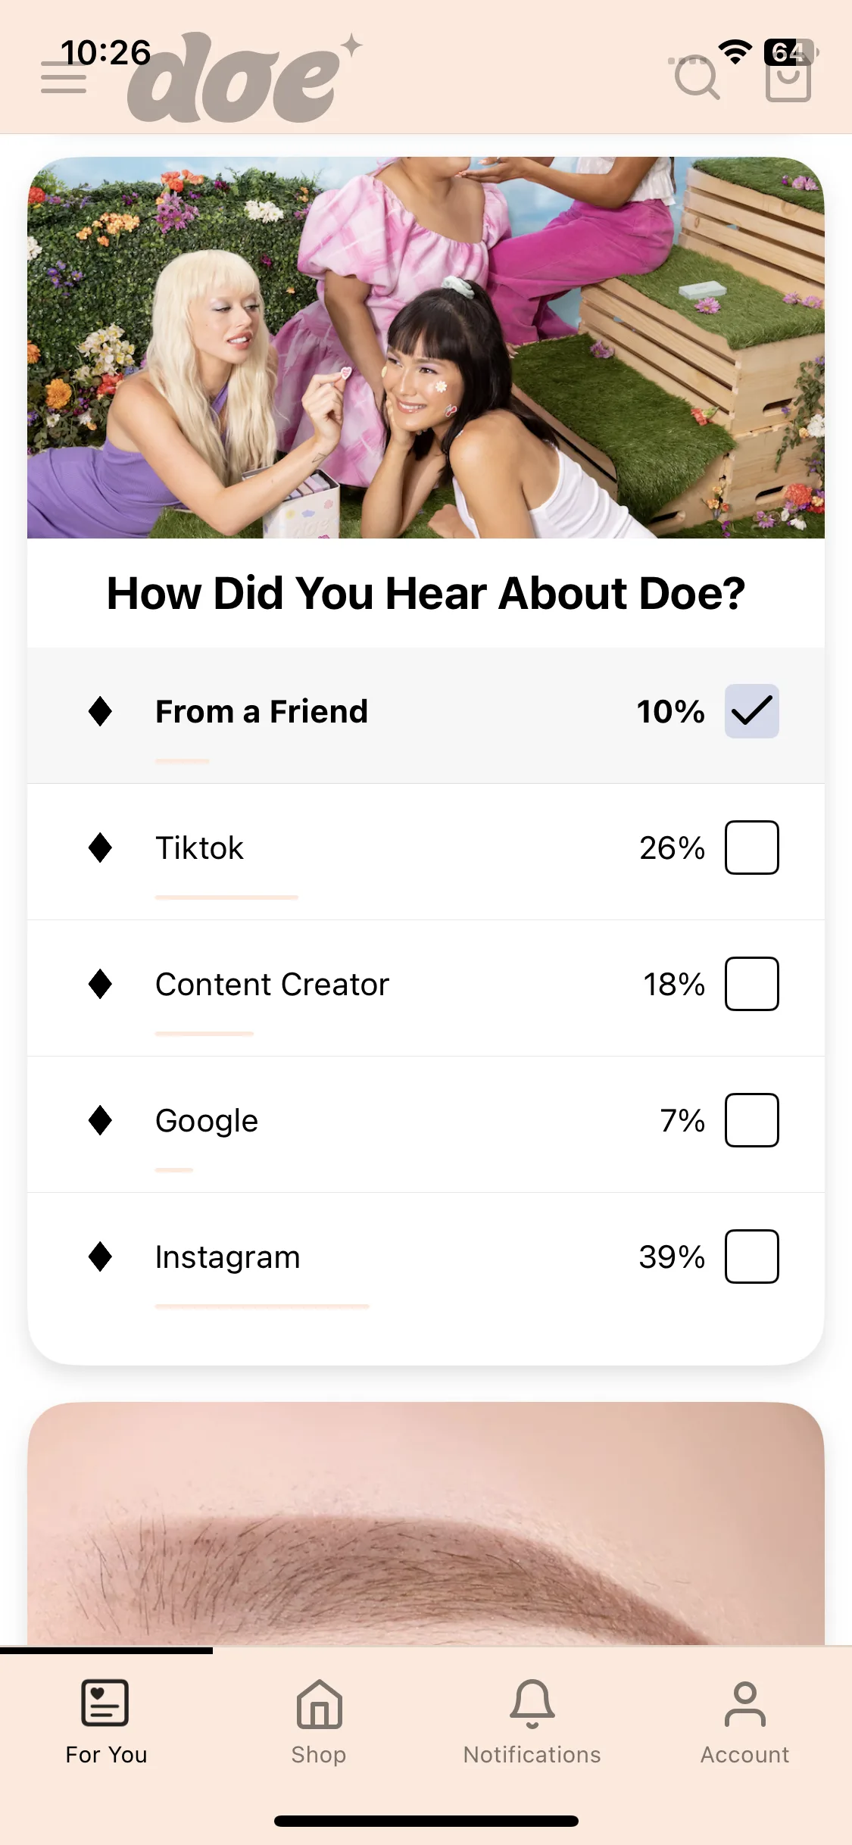Image resolution: width=852 pixels, height=1845 pixels.
Task: Tap the diamond bullet beside Tiktok
Action: (100, 848)
